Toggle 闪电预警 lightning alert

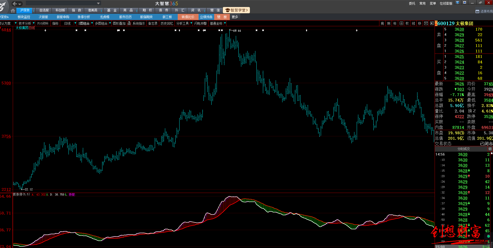click(x=200, y=23)
